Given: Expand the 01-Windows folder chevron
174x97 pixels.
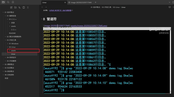Looking at the screenshot, I should [x=8, y=43].
